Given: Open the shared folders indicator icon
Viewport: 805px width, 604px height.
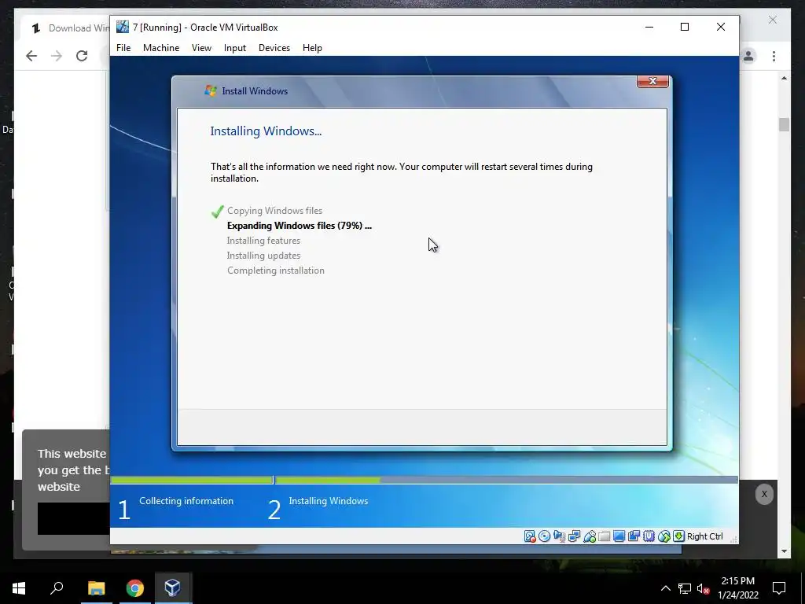Looking at the screenshot, I should tap(605, 536).
